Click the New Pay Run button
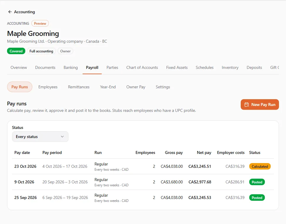 pyautogui.click(x=260, y=104)
